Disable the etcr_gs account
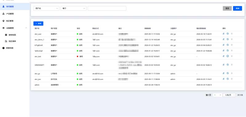The width and height of the screenshot is (246, 117). coord(228,73)
